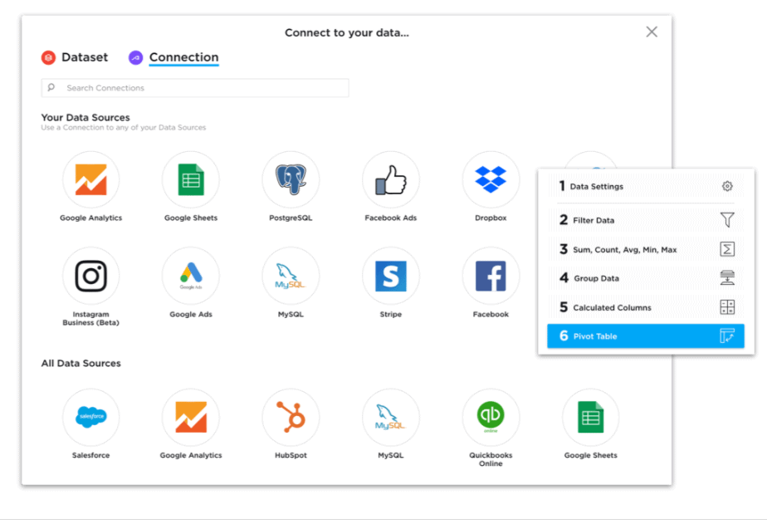Choose the Quickbooks Online data source

pyautogui.click(x=491, y=418)
